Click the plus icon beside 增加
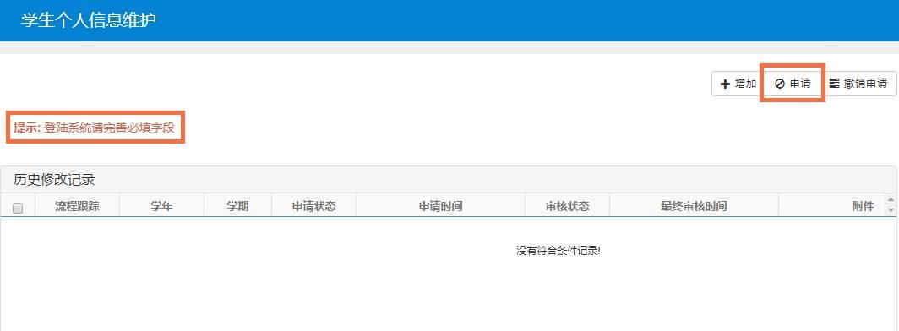 tap(725, 84)
